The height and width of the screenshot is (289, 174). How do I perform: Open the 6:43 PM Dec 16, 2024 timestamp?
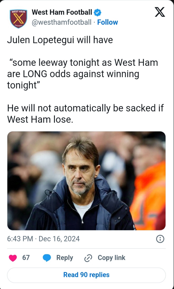click(x=43, y=239)
